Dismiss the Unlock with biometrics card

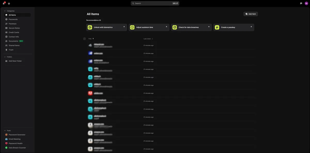(124, 27)
